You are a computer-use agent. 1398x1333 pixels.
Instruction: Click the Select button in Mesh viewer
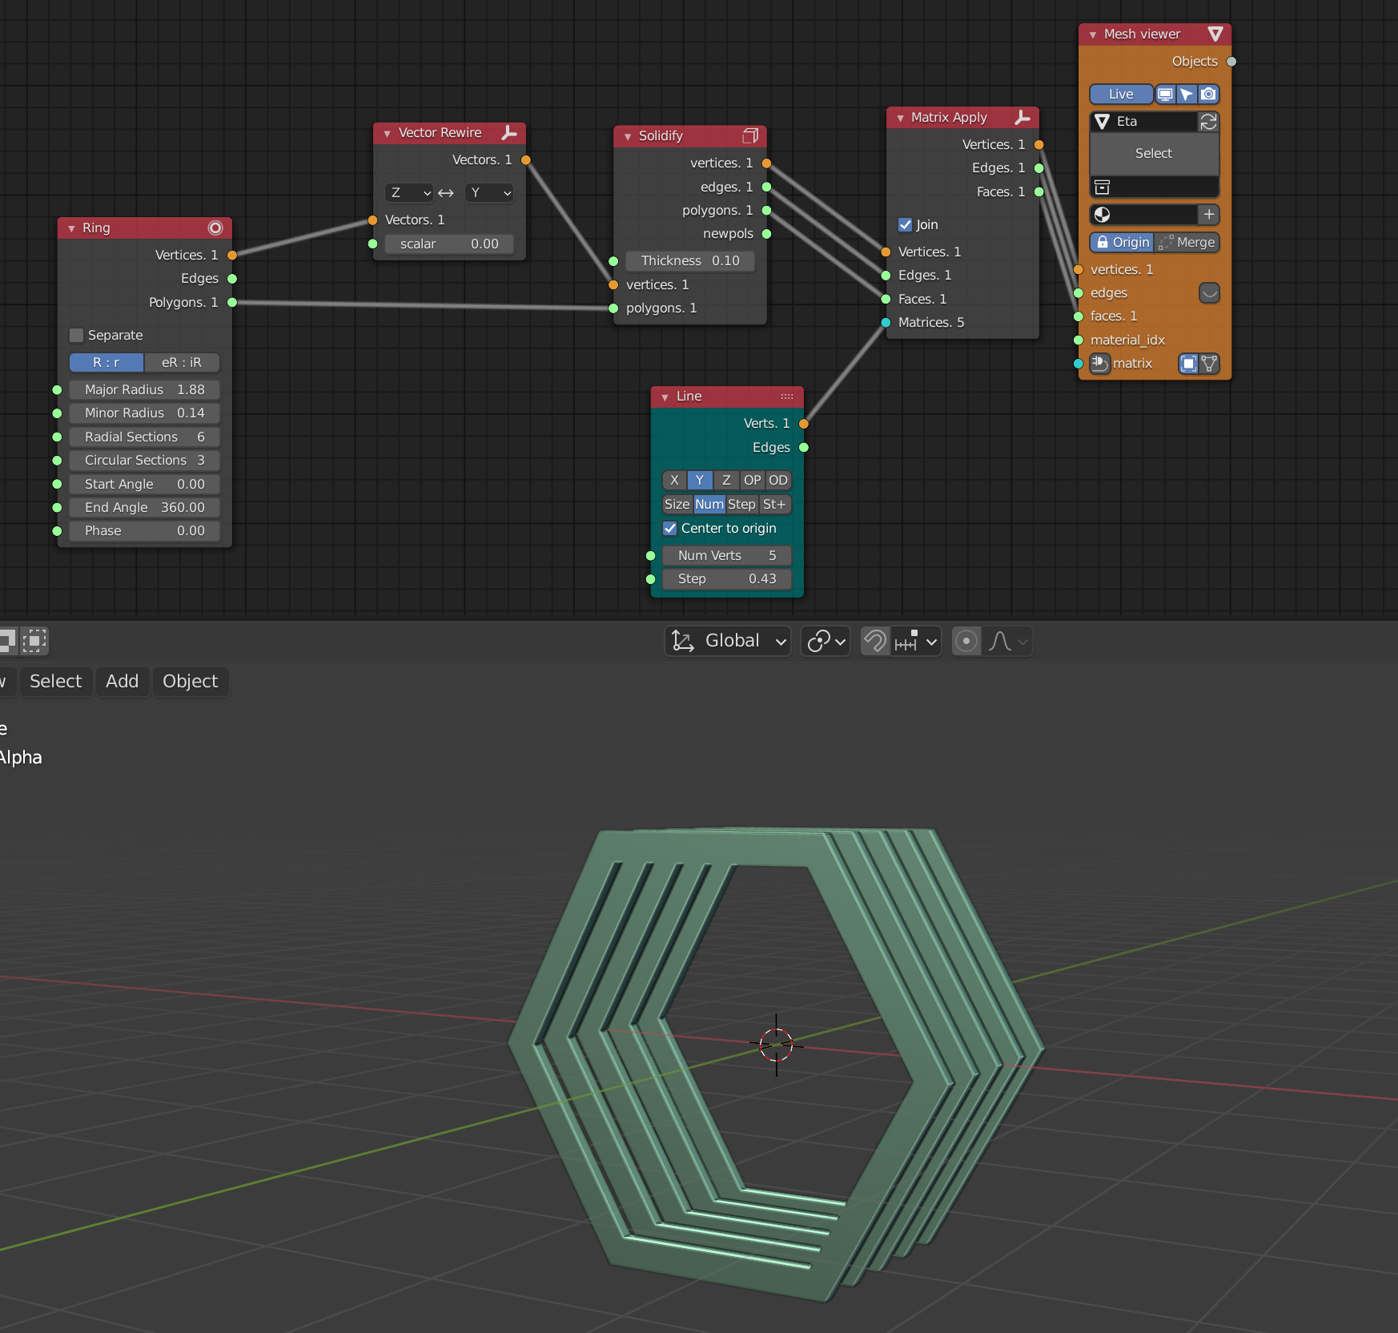point(1153,153)
